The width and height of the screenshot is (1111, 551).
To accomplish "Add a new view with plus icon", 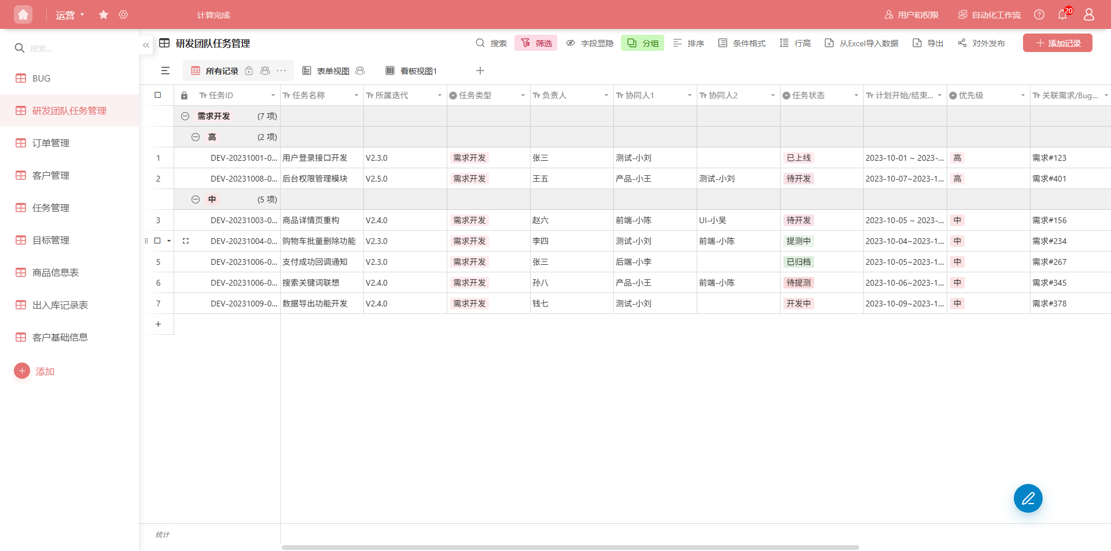I will 480,71.
